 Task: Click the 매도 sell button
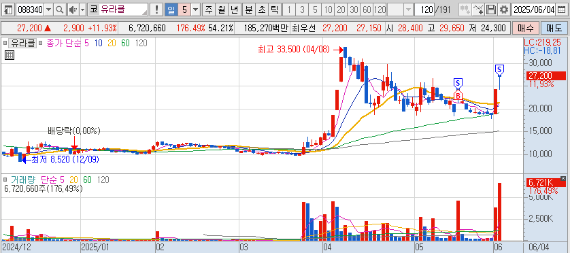tap(553, 28)
